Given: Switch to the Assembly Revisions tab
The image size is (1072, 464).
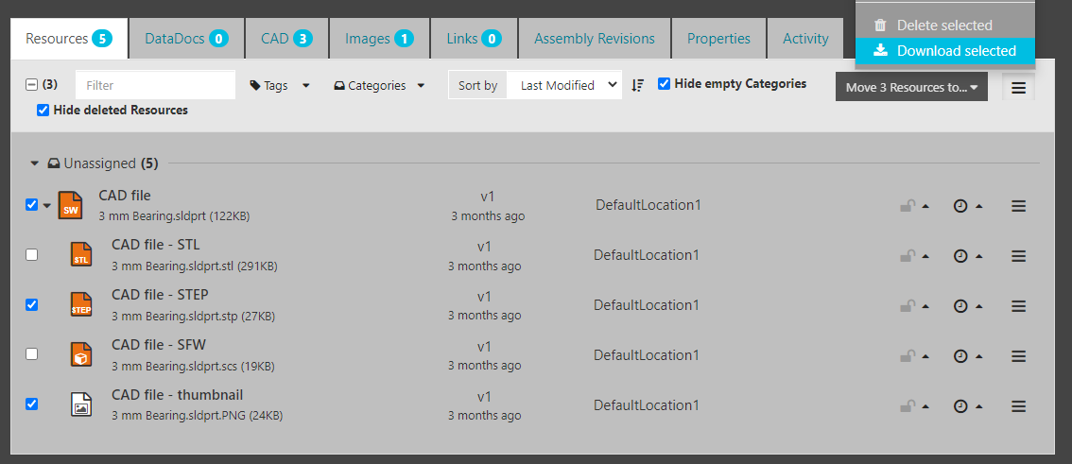Looking at the screenshot, I should 594,39.
